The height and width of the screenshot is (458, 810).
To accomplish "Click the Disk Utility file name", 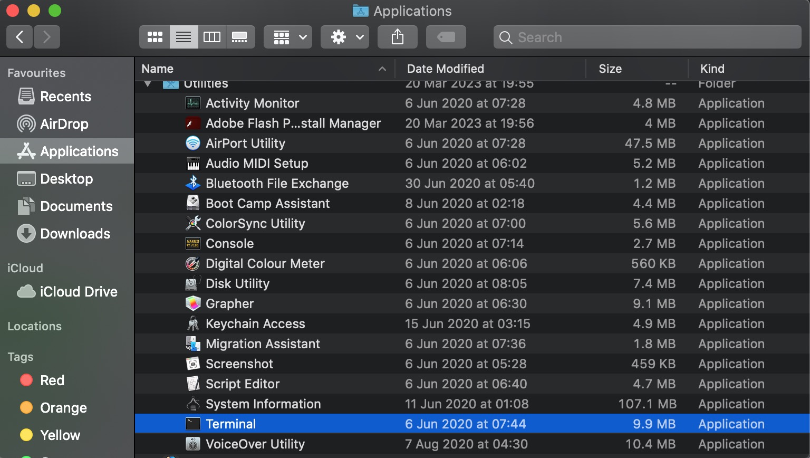I will 237,283.
